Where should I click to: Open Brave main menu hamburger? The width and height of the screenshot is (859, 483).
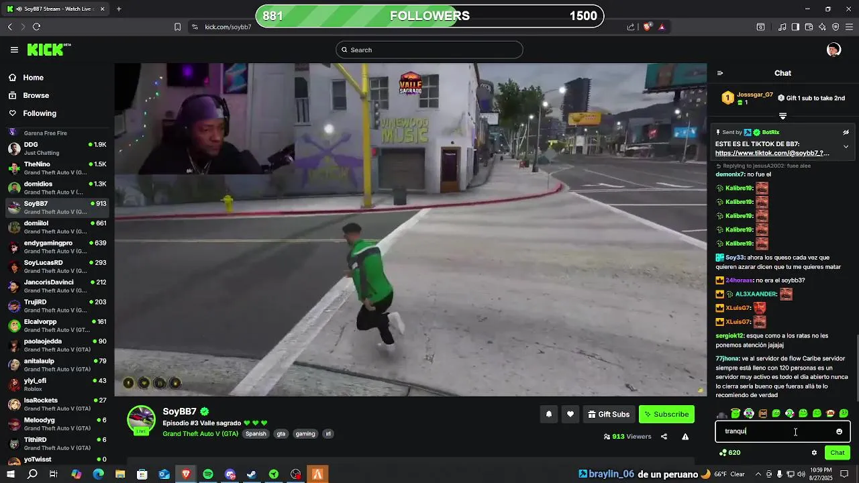[x=849, y=27]
